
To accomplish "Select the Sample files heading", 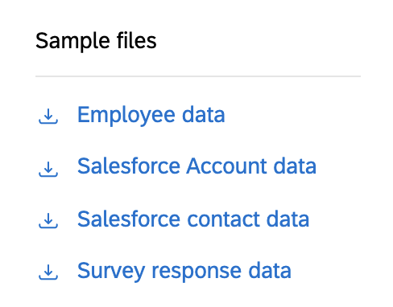I will pyautogui.click(x=96, y=41).
